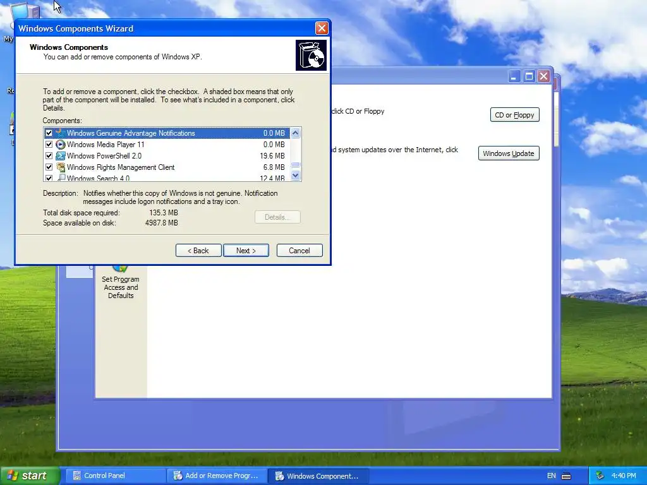
Task: Minimize the Add or Remove Programs window
Action: (x=514, y=76)
